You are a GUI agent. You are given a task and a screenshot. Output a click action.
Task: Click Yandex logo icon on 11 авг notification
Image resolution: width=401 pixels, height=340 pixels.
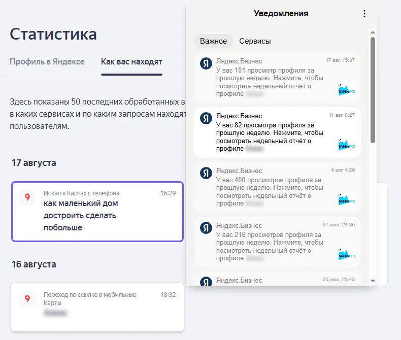[206, 118]
